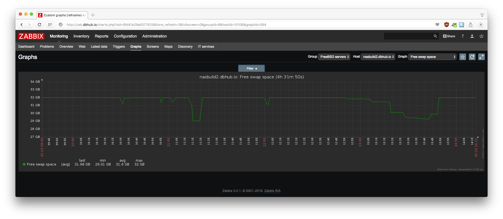Click the last value 31.98 GB

click(82, 164)
